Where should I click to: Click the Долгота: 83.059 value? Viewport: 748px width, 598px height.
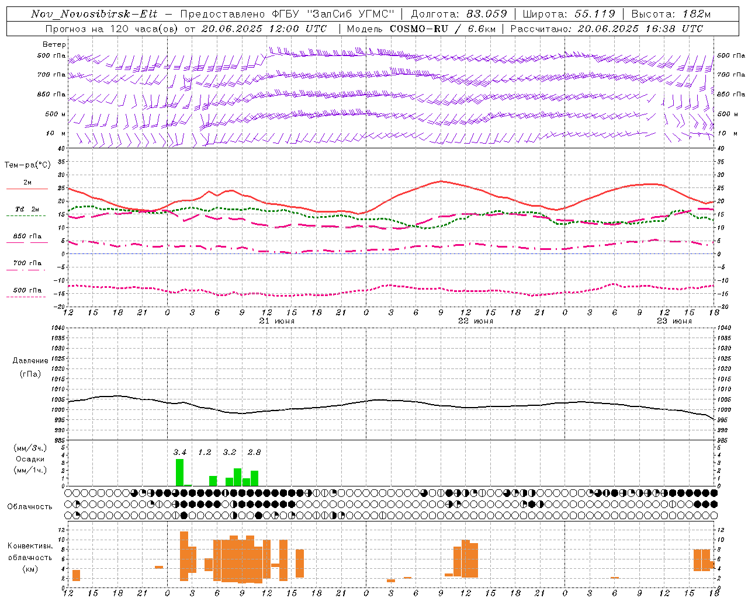[x=459, y=14]
